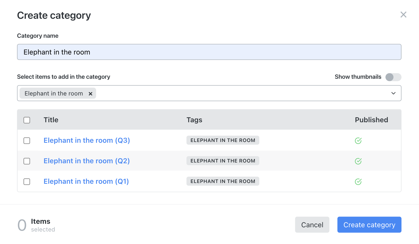Open the Elephant in the room (Q1) link

[86, 181]
